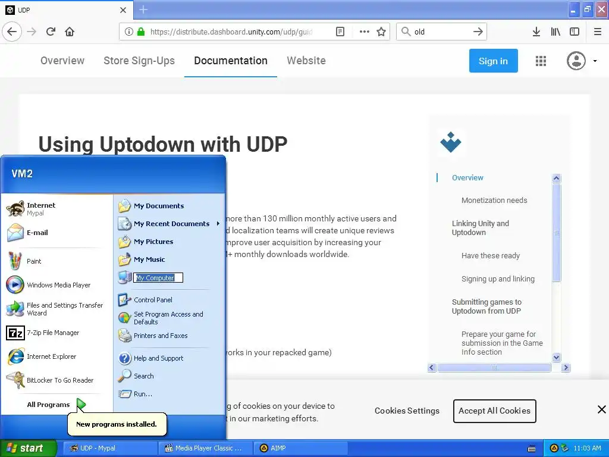
Task: Select the Documentation tab
Action: tap(231, 61)
